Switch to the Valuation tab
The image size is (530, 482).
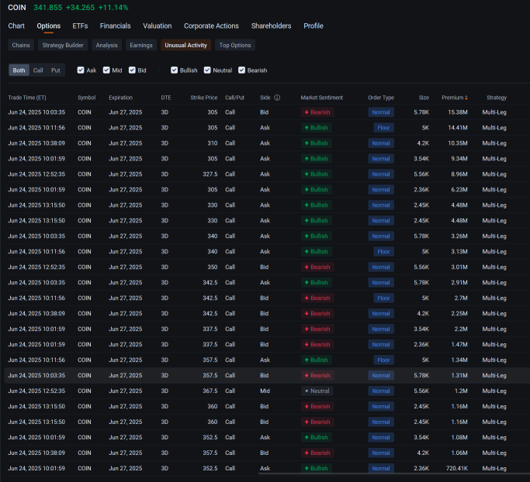point(158,26)
